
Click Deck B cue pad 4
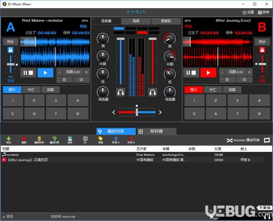coord(259,100)
